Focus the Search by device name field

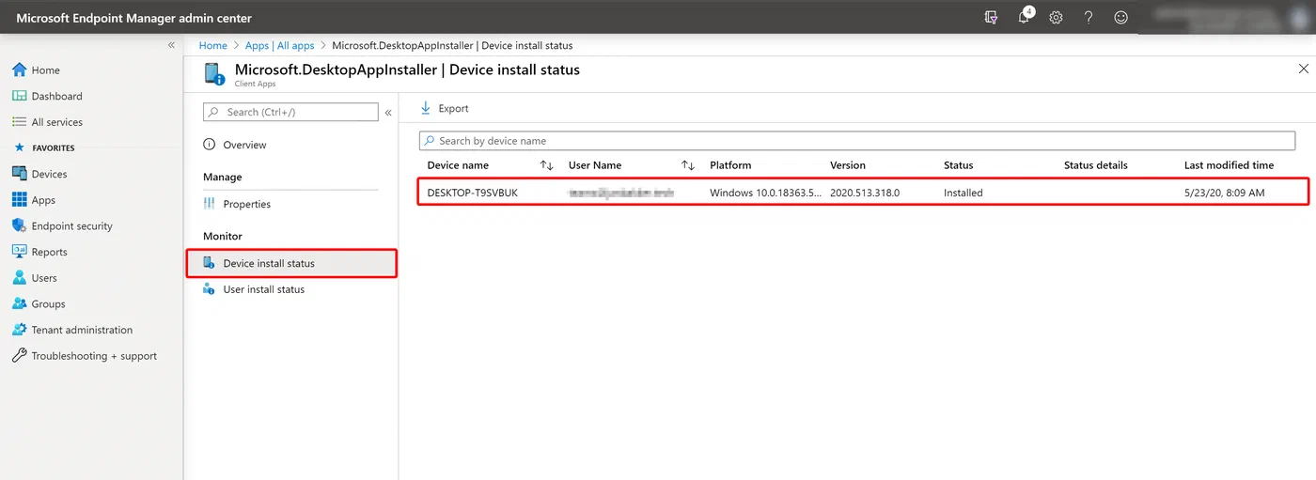pos(857,141)
